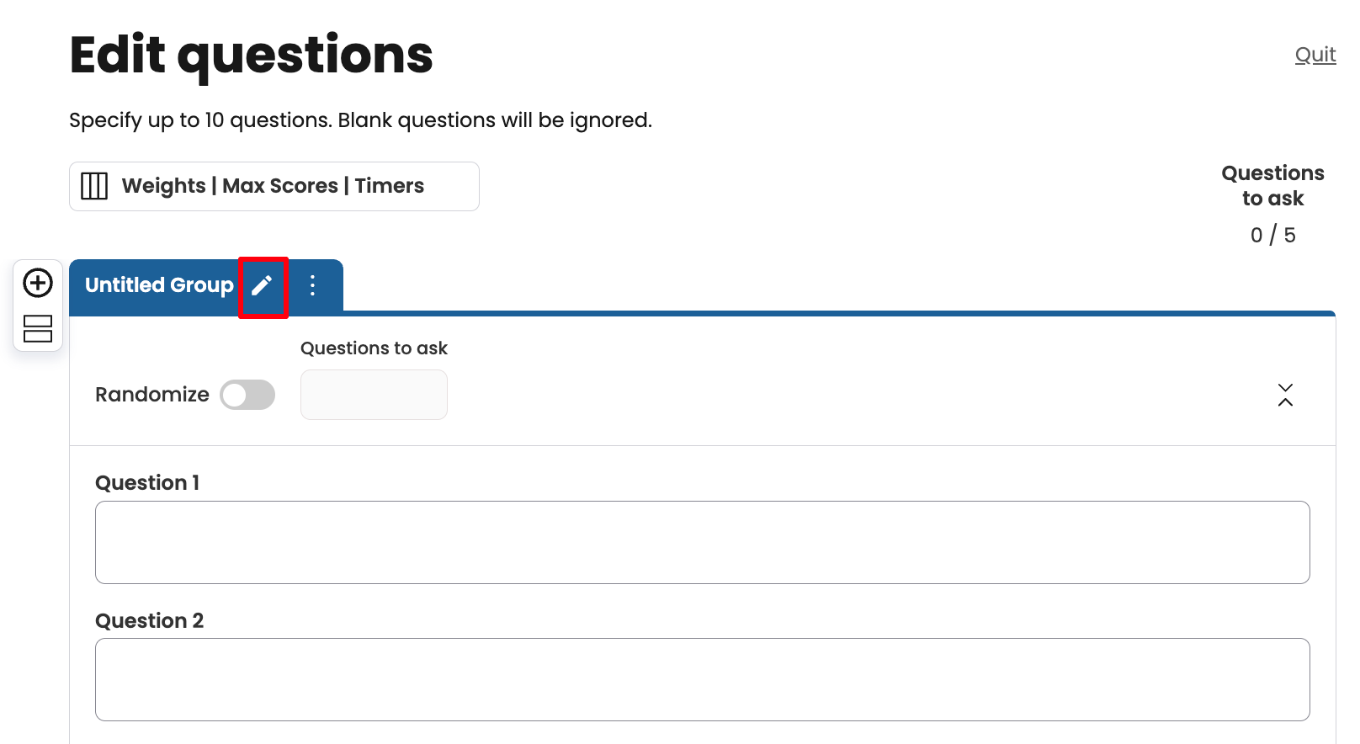Focus the group's Questions to ask field
1360x744 pixels.
374,395
